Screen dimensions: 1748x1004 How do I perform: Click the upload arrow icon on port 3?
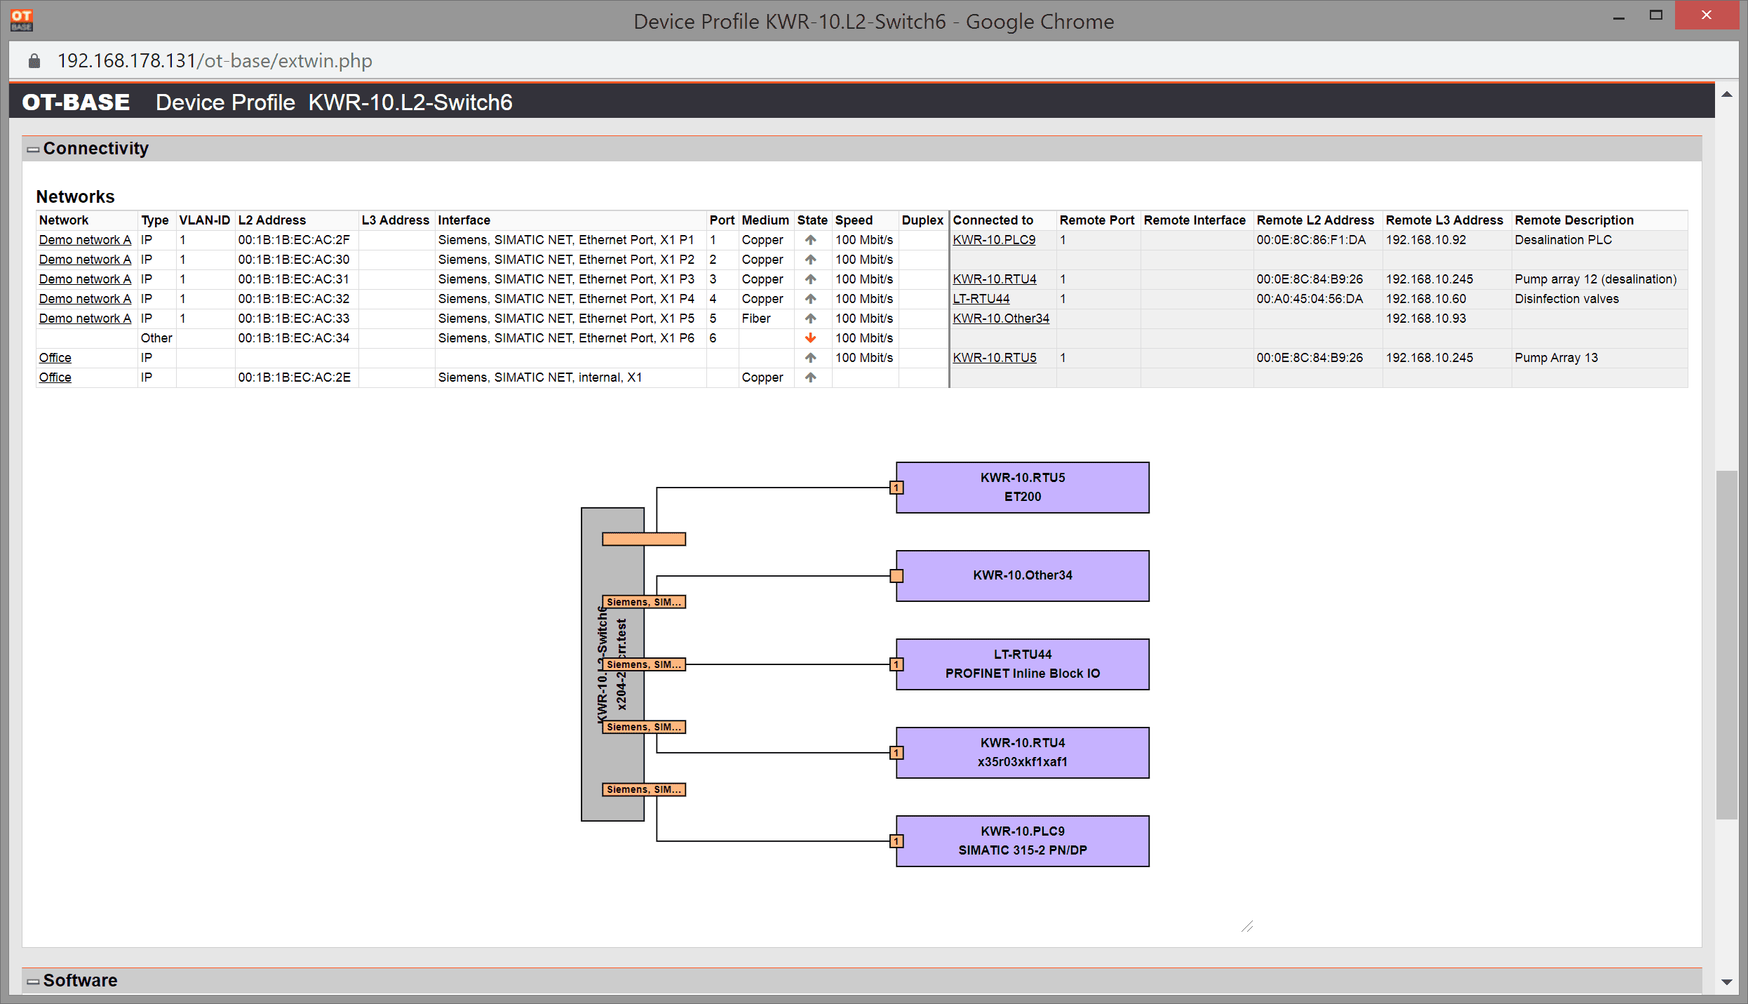point(810,279)
